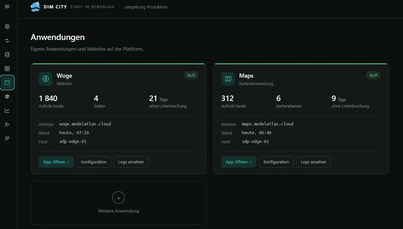Open Konfiguration for Maps
This screenshot has height=229, width=403.
point(276,162)
